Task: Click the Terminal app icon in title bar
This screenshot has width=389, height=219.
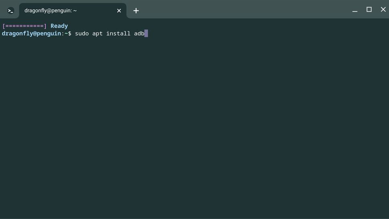Action: 11,11
